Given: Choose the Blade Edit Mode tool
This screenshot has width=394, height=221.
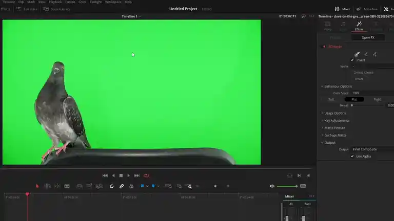Looking at the screenshot, I should point(67,186).
